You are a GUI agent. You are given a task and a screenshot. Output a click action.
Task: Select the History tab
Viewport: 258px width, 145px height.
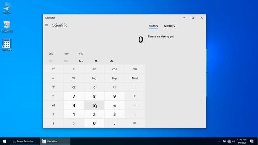[153, 26]
